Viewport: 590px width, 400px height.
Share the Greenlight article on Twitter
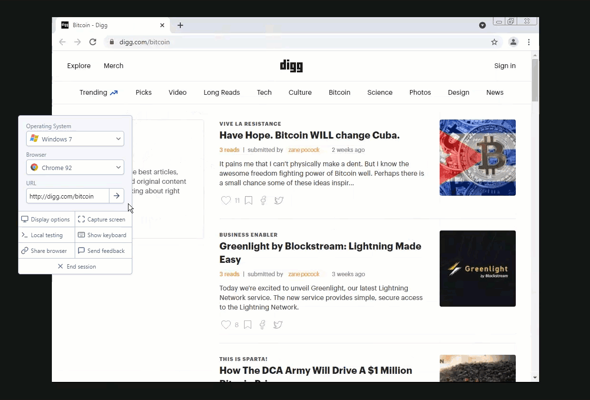[278, 325]
